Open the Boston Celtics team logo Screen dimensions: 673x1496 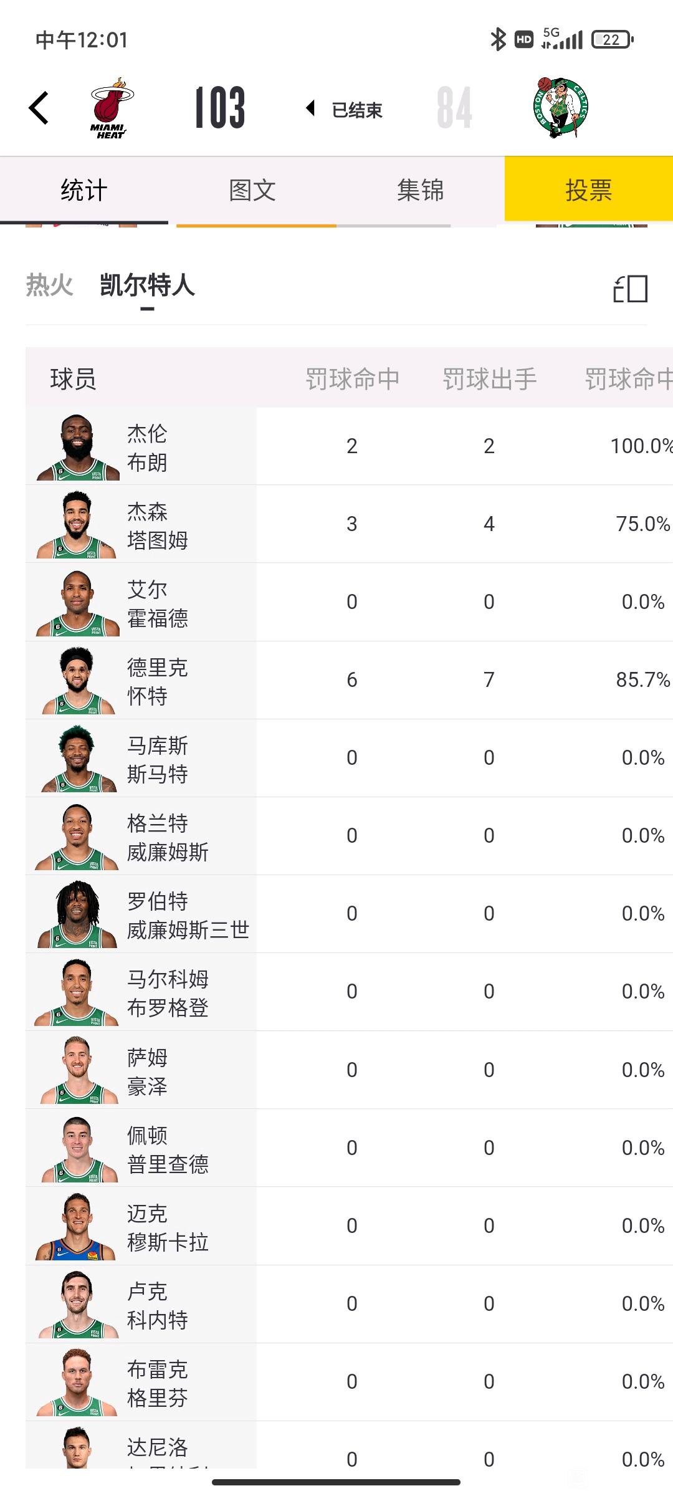coord(561,107)
